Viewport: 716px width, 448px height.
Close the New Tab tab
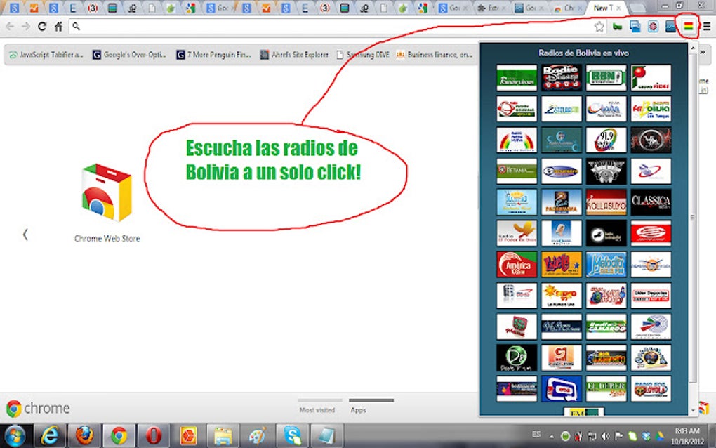618,8
